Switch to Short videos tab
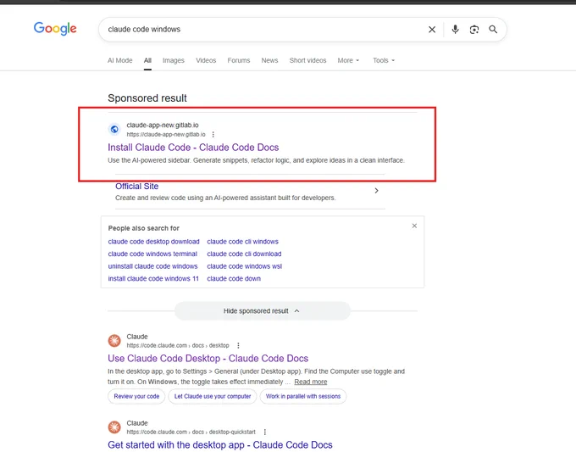Image resolution: width=576 pixels, height=452 pixels. coord(307,60)
